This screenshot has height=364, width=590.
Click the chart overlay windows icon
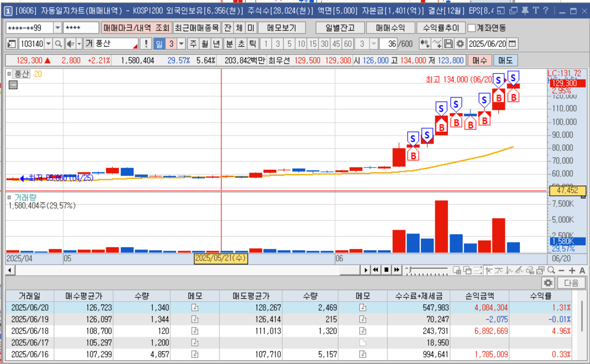tap(467, 270)
